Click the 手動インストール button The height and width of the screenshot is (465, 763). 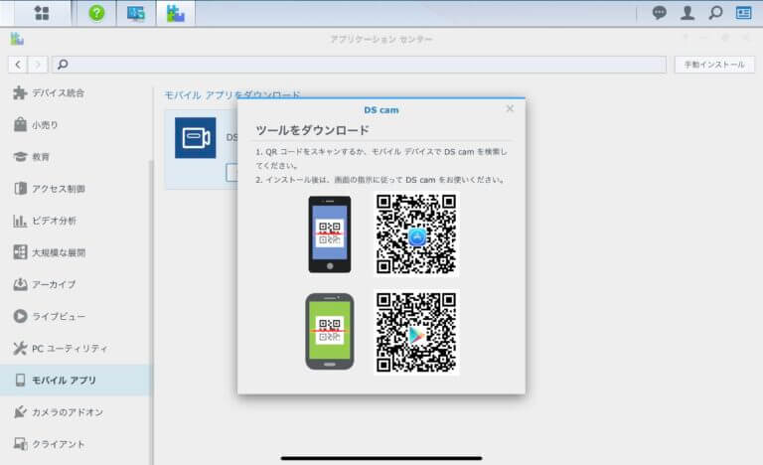(x=714, y=65)
